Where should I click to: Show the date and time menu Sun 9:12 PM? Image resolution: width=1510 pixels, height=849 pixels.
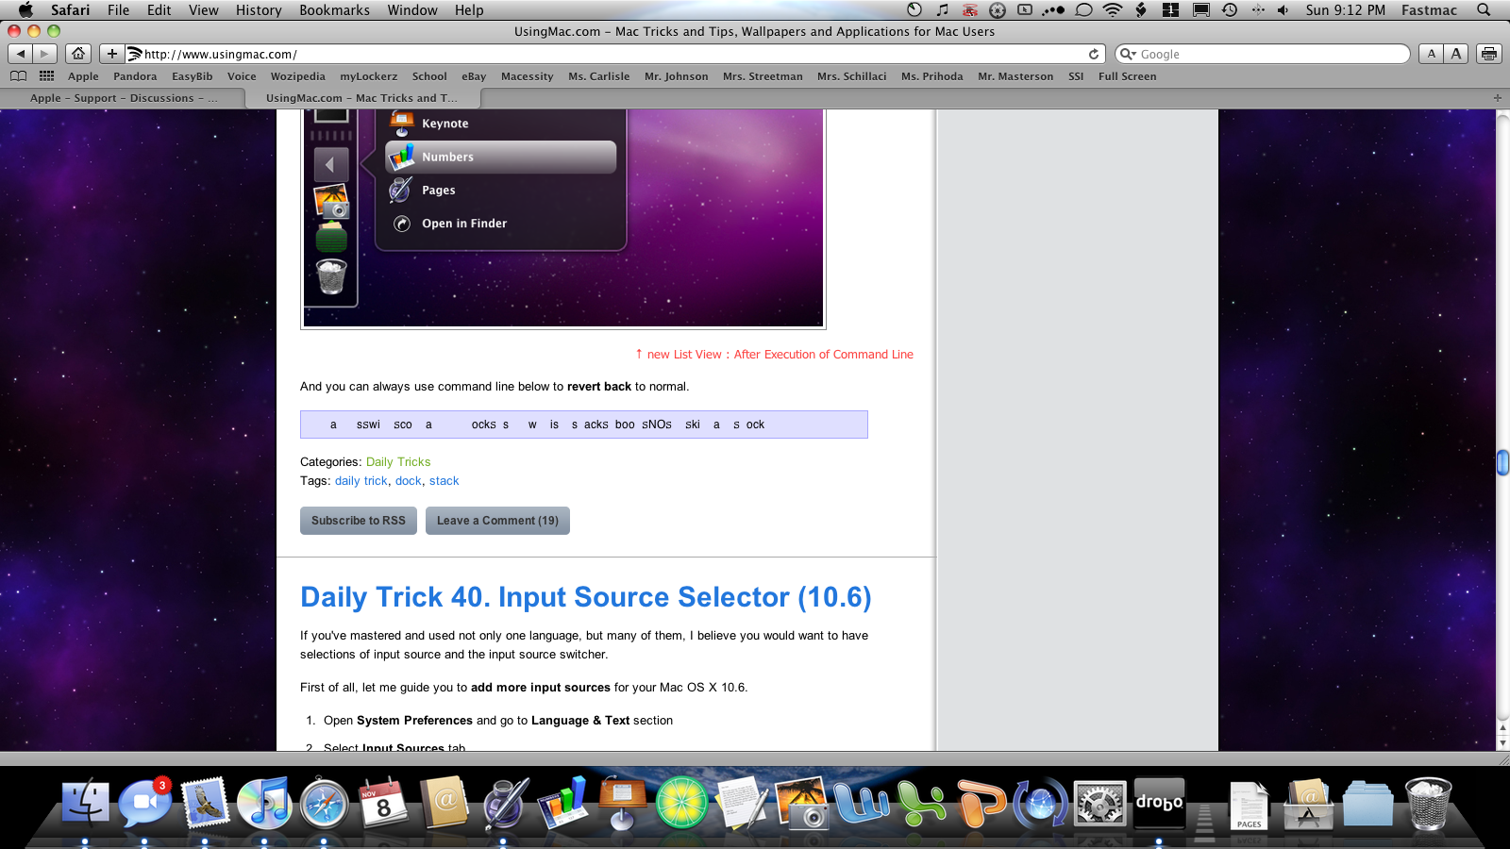pos(1346,10)
